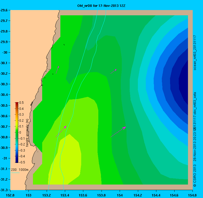Click the plot title OM_nrD0 for 17-Nov-2013 12Z
Screen dimensions: 203x198
[101, 6]
